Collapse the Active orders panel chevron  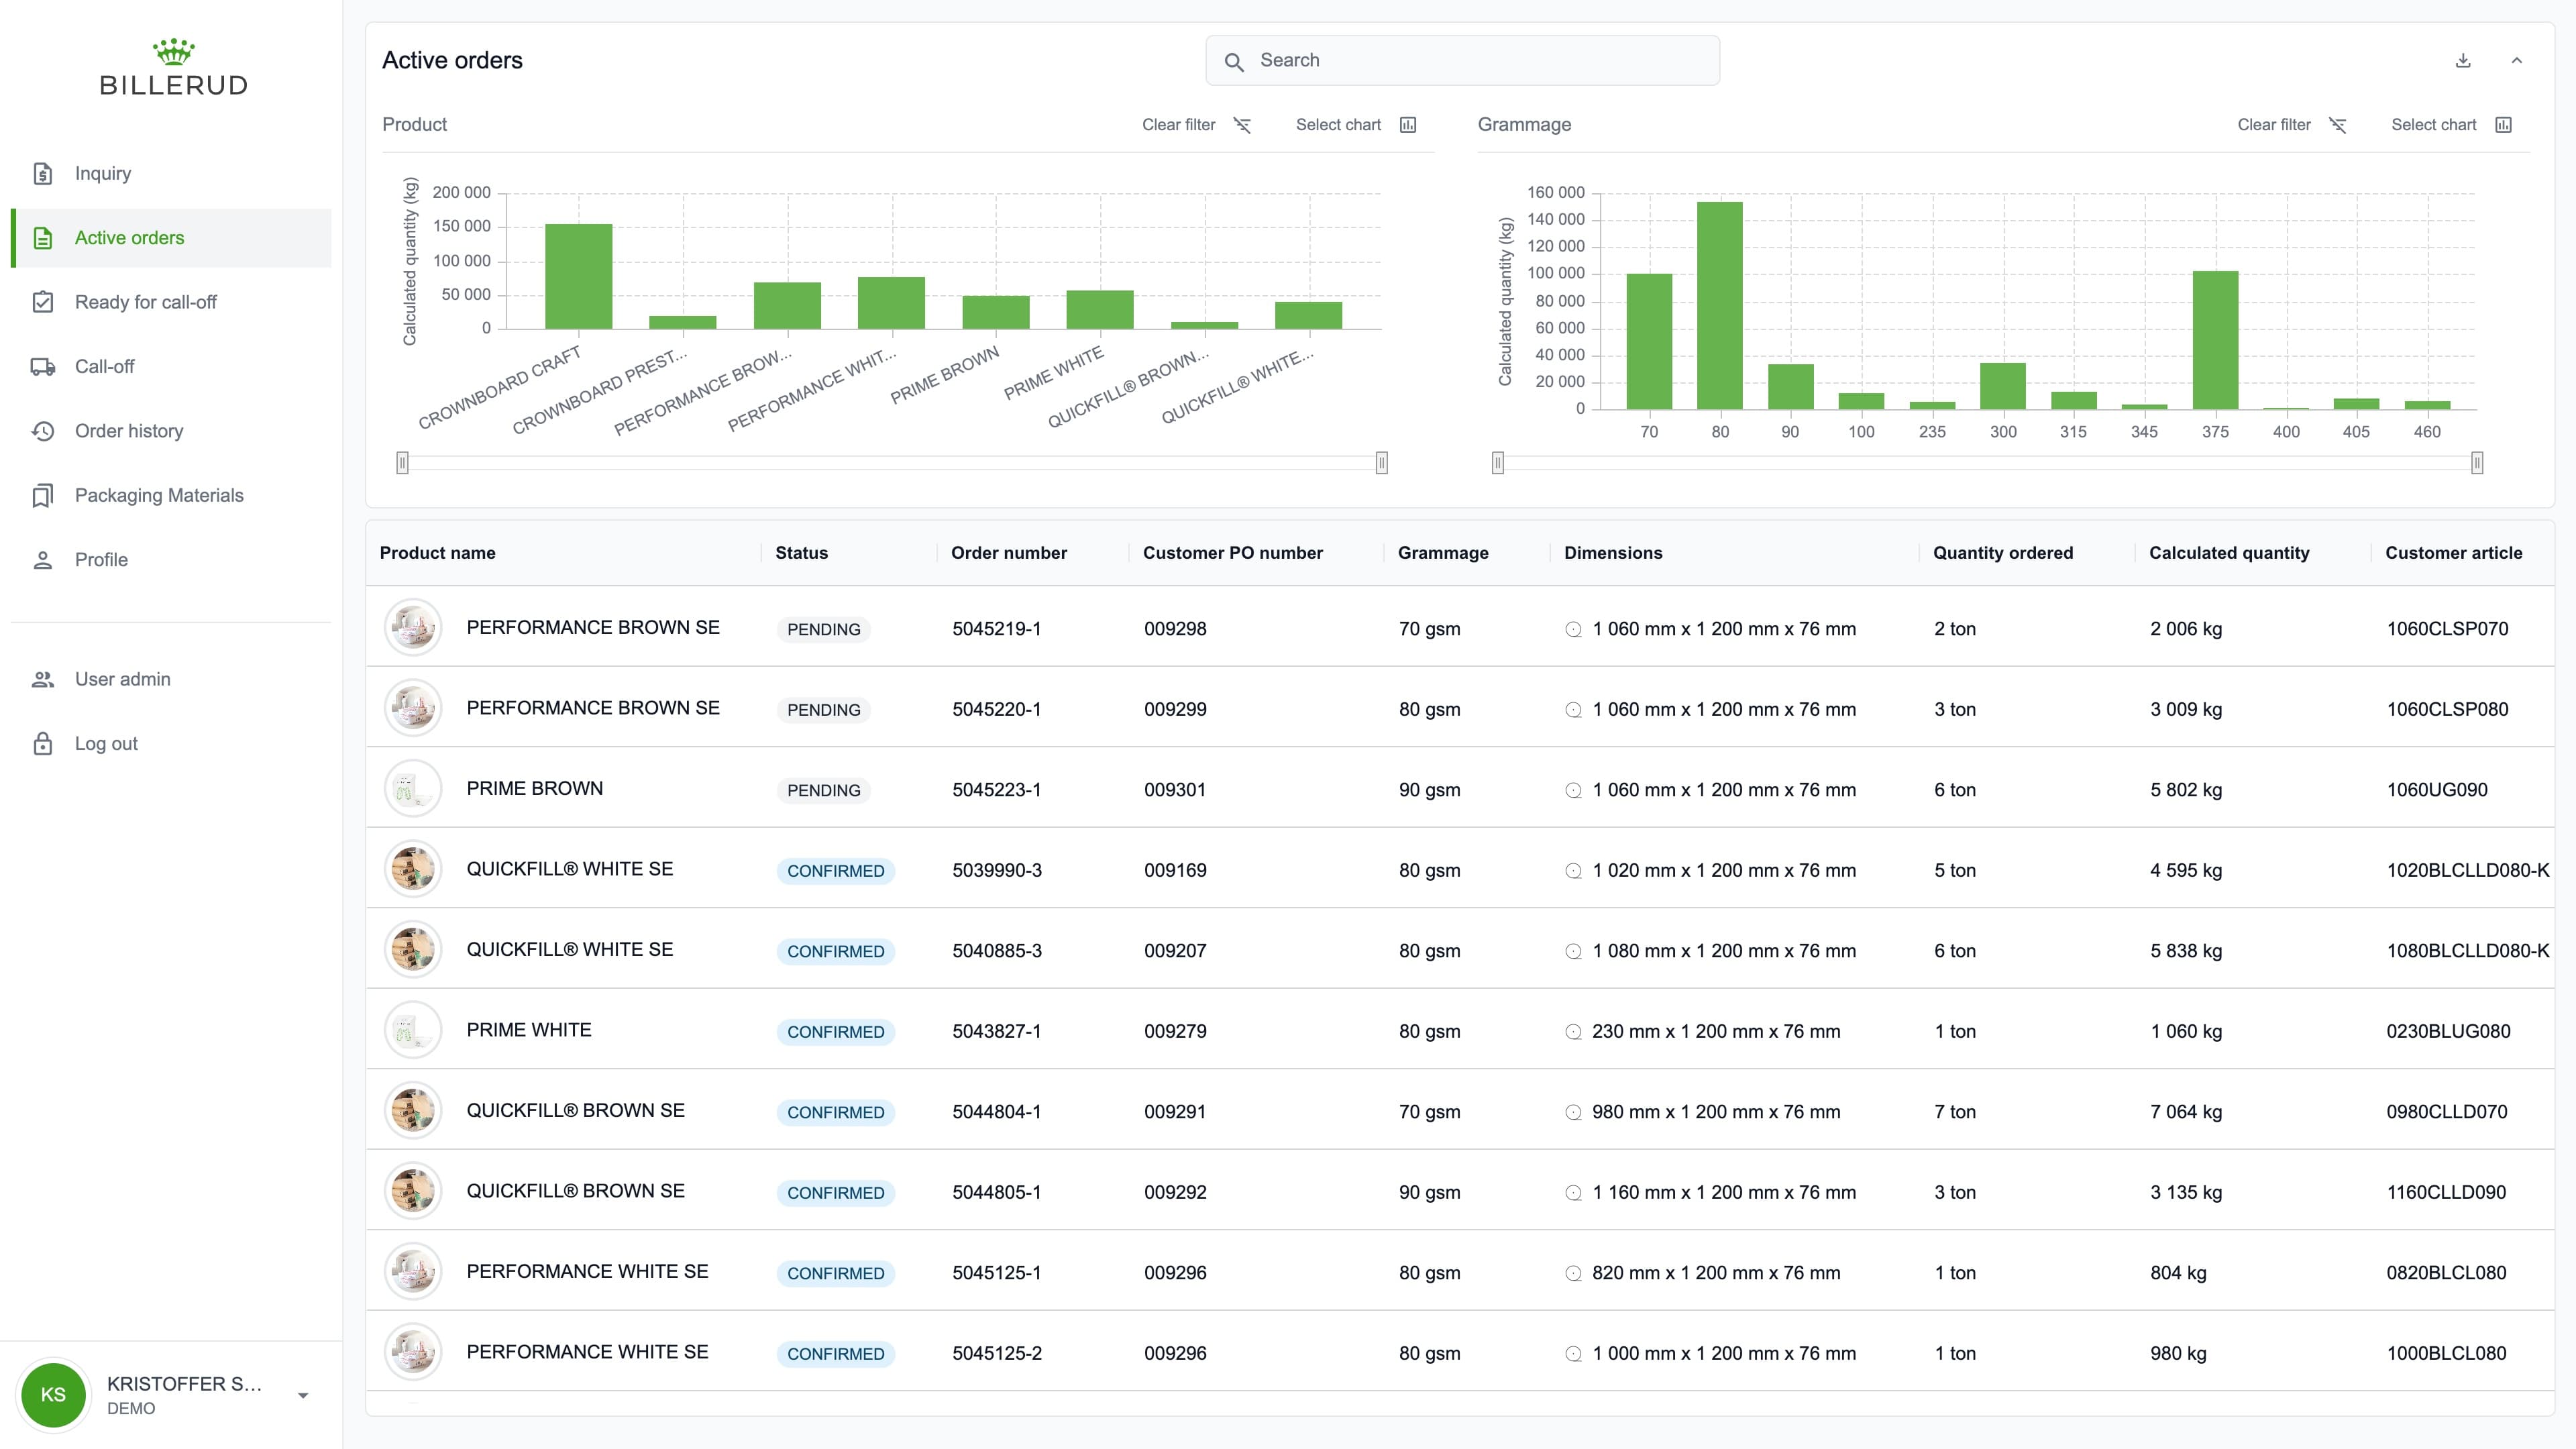point(2517,61)
